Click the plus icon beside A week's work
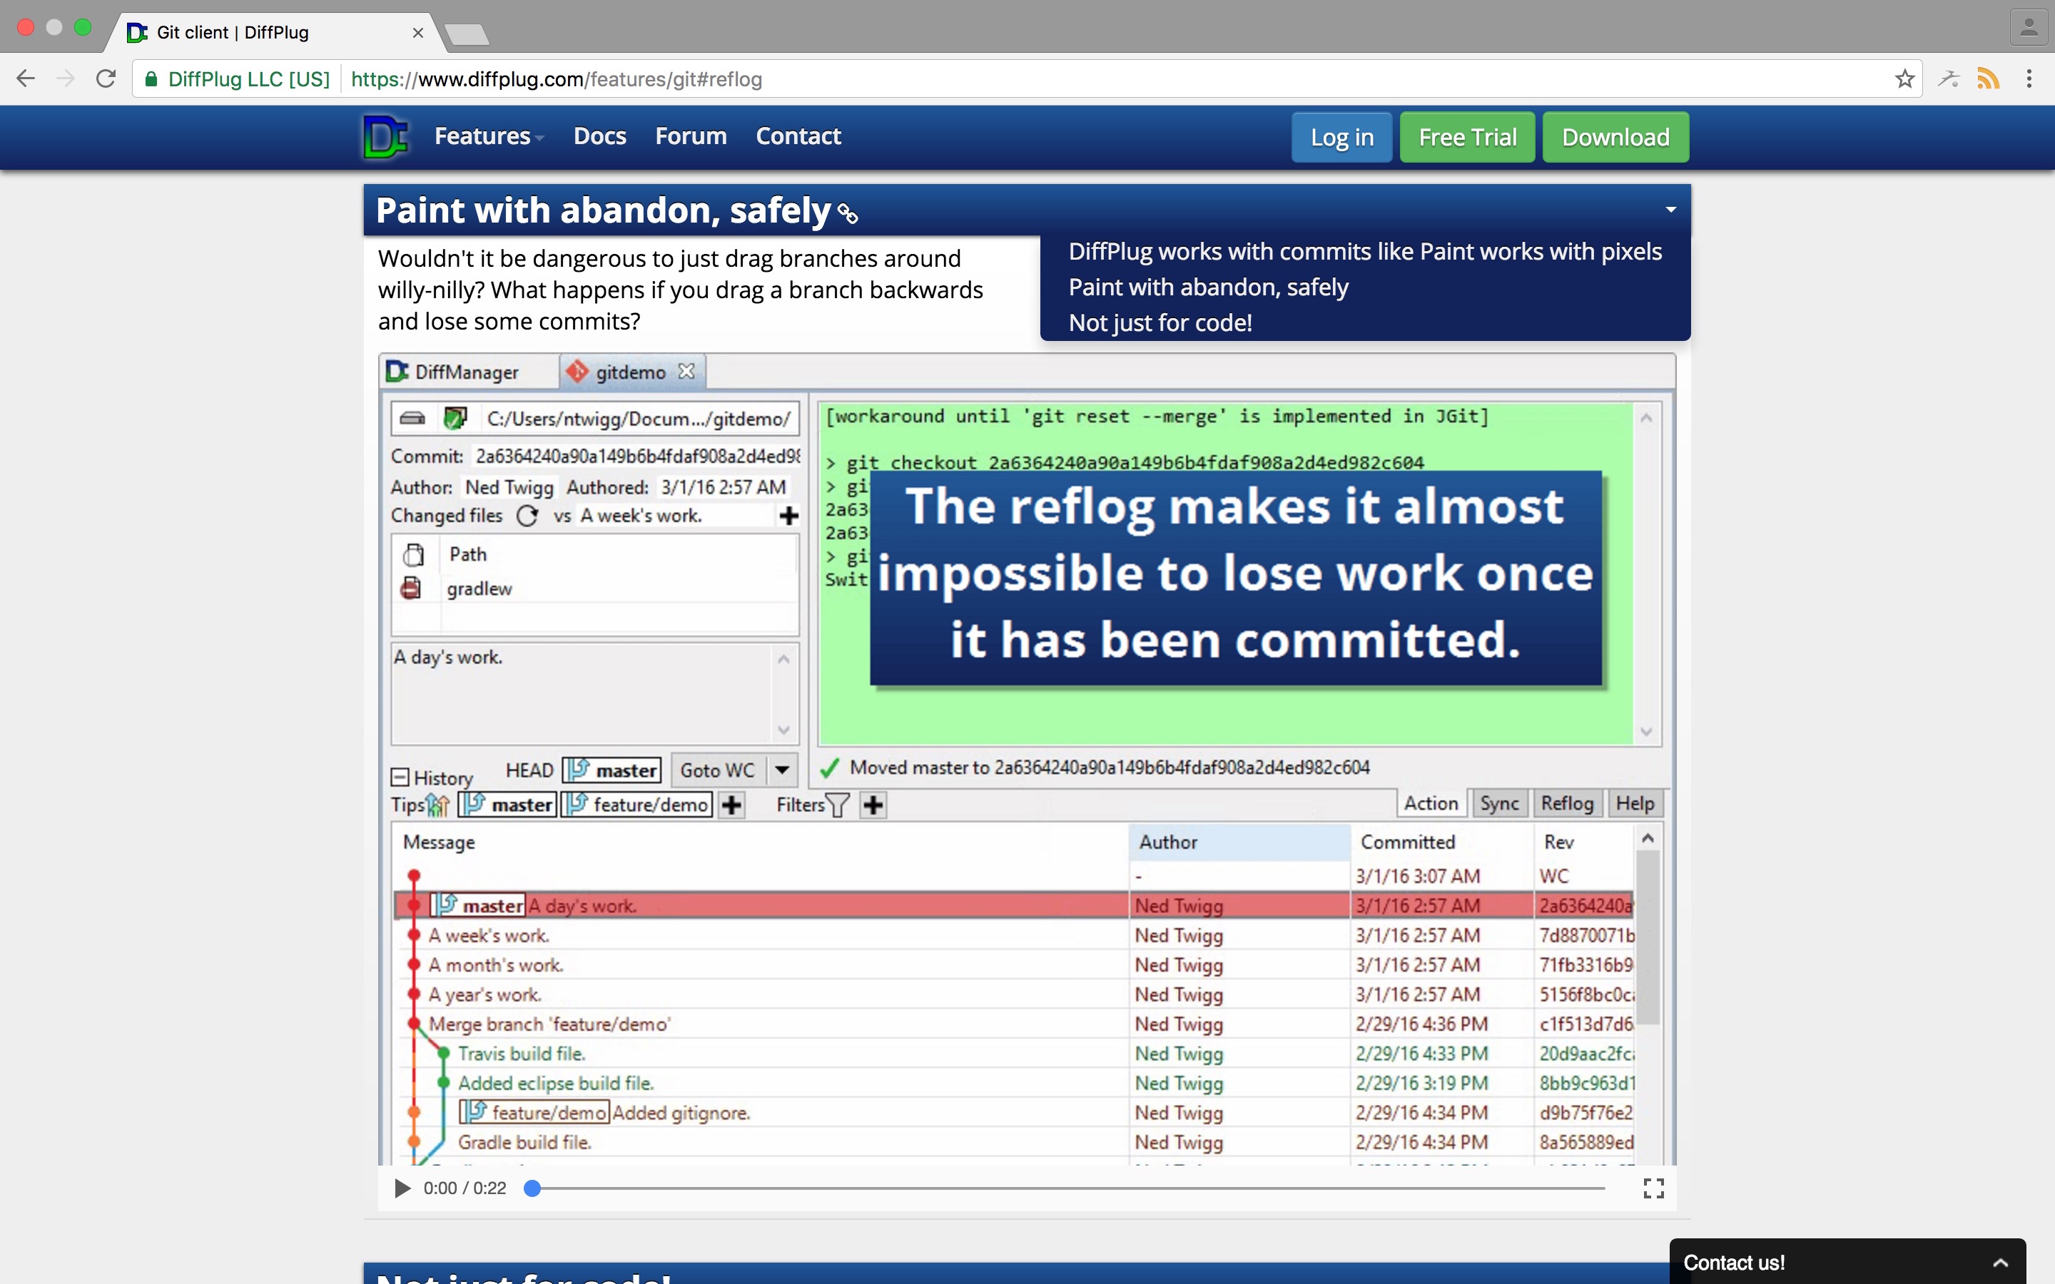Image resolution: width=2055 pixels, height=1284 pixels. (789, 516)
